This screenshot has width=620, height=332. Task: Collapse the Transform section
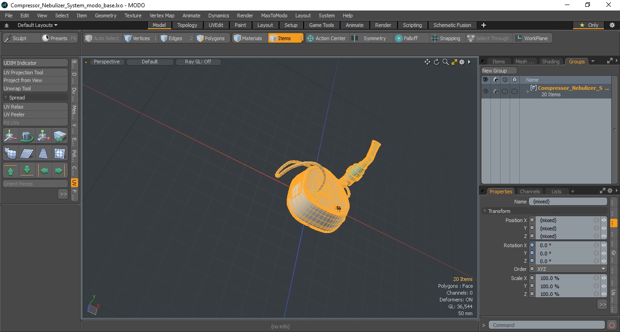click(x=485, y=211)
